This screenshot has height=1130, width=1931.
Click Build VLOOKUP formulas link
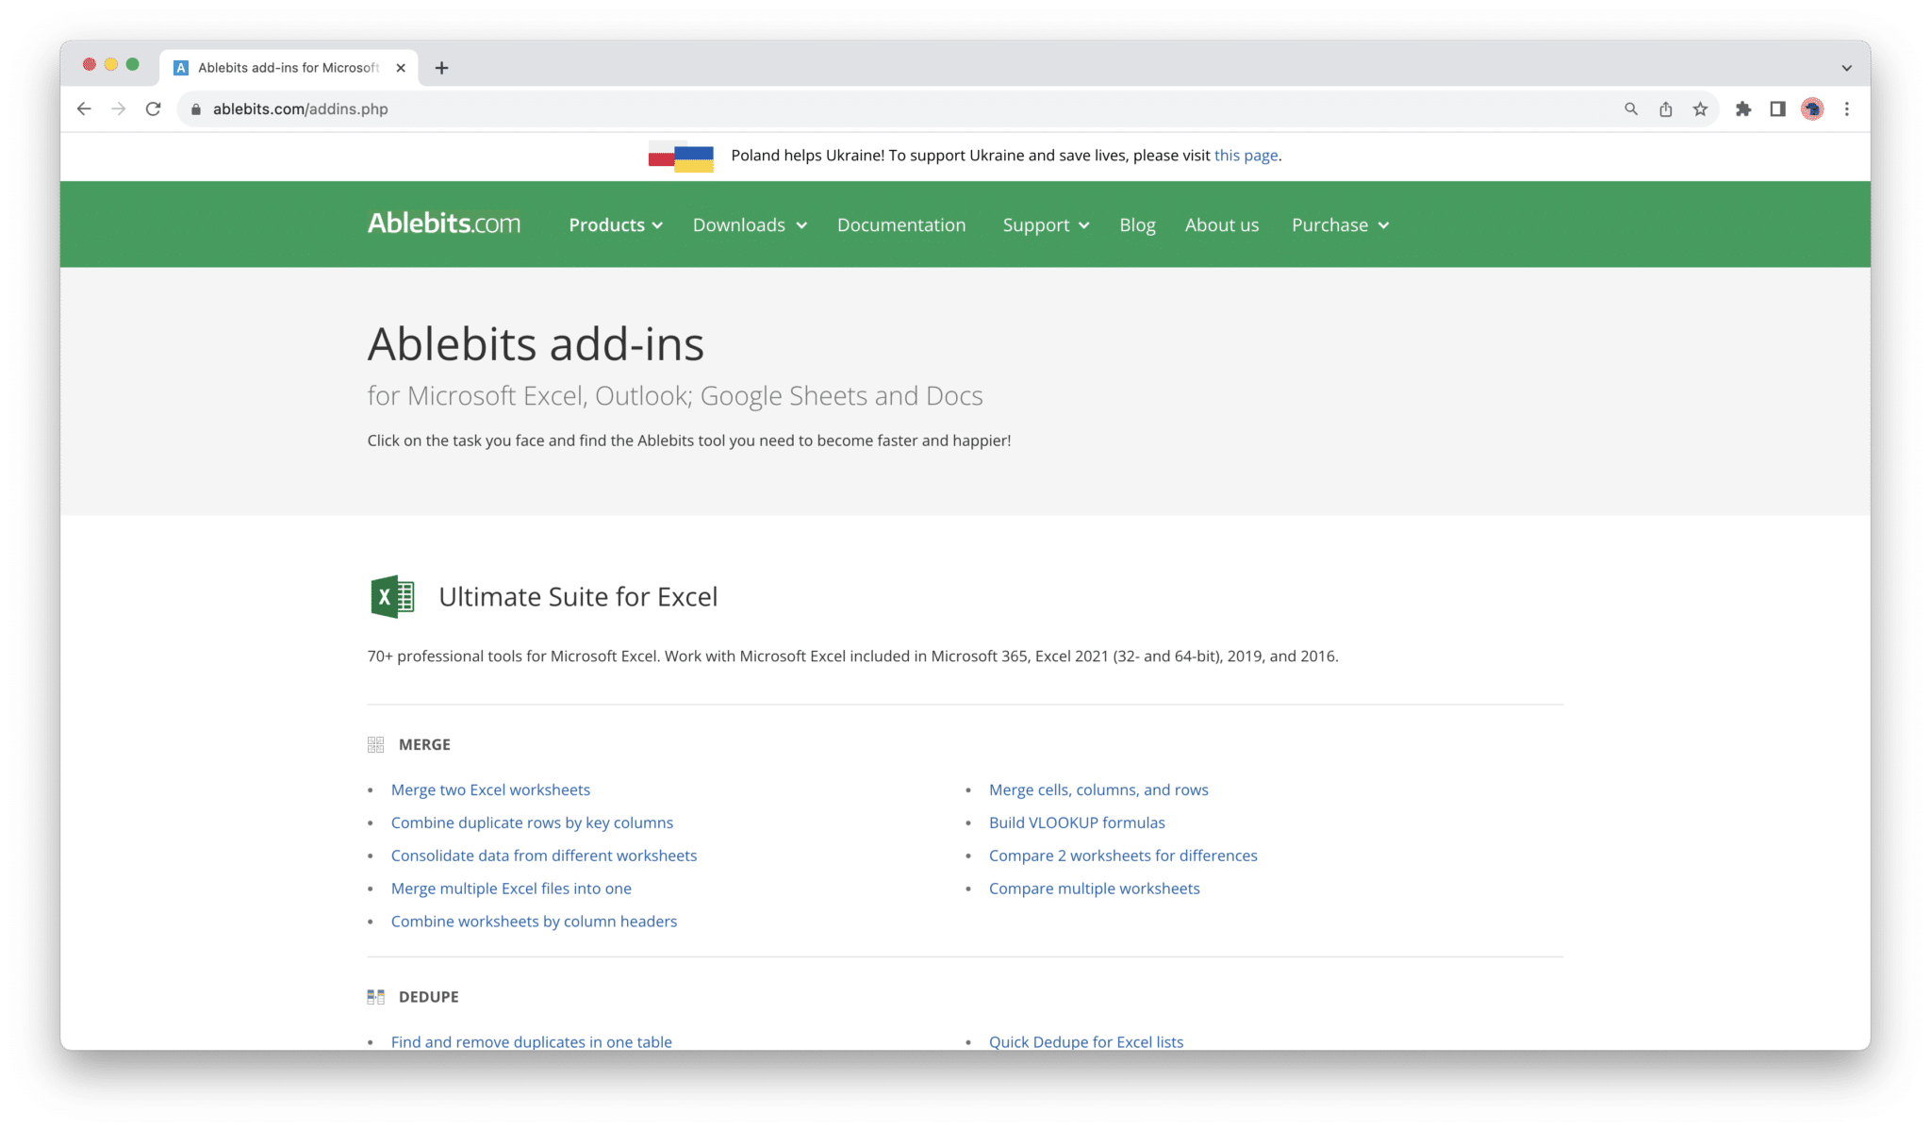click(x=1077, y=823)
